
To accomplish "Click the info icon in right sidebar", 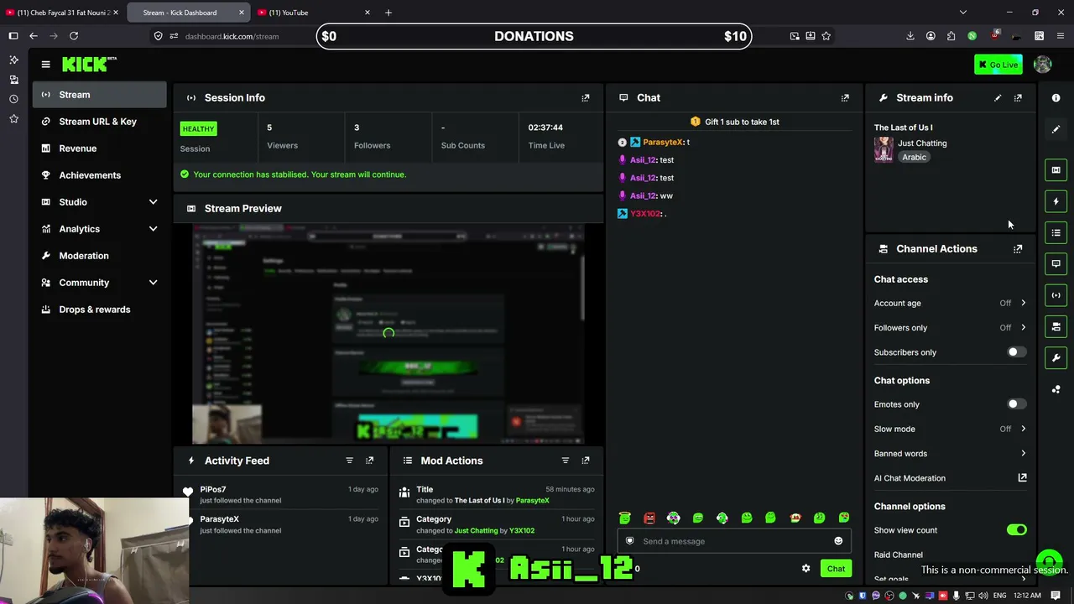I will pos(1056,98).
